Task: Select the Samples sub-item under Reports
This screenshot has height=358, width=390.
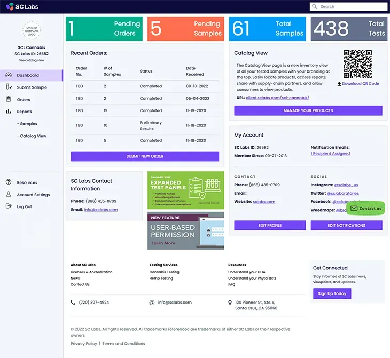Action: tap(27, 124)
